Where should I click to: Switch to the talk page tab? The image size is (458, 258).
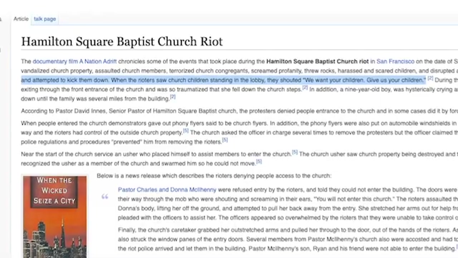[x=45, y=19]
